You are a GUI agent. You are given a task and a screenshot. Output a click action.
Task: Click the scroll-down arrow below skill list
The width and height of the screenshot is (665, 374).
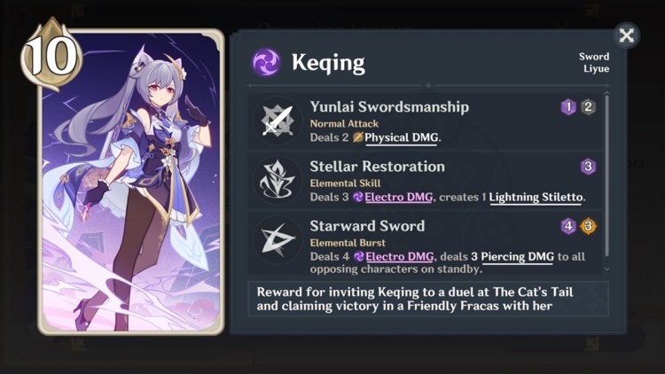(x=606, y=269)
